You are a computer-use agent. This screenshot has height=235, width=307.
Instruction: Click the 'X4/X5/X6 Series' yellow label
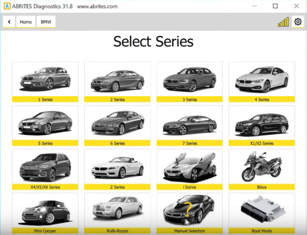pos(45,187)
